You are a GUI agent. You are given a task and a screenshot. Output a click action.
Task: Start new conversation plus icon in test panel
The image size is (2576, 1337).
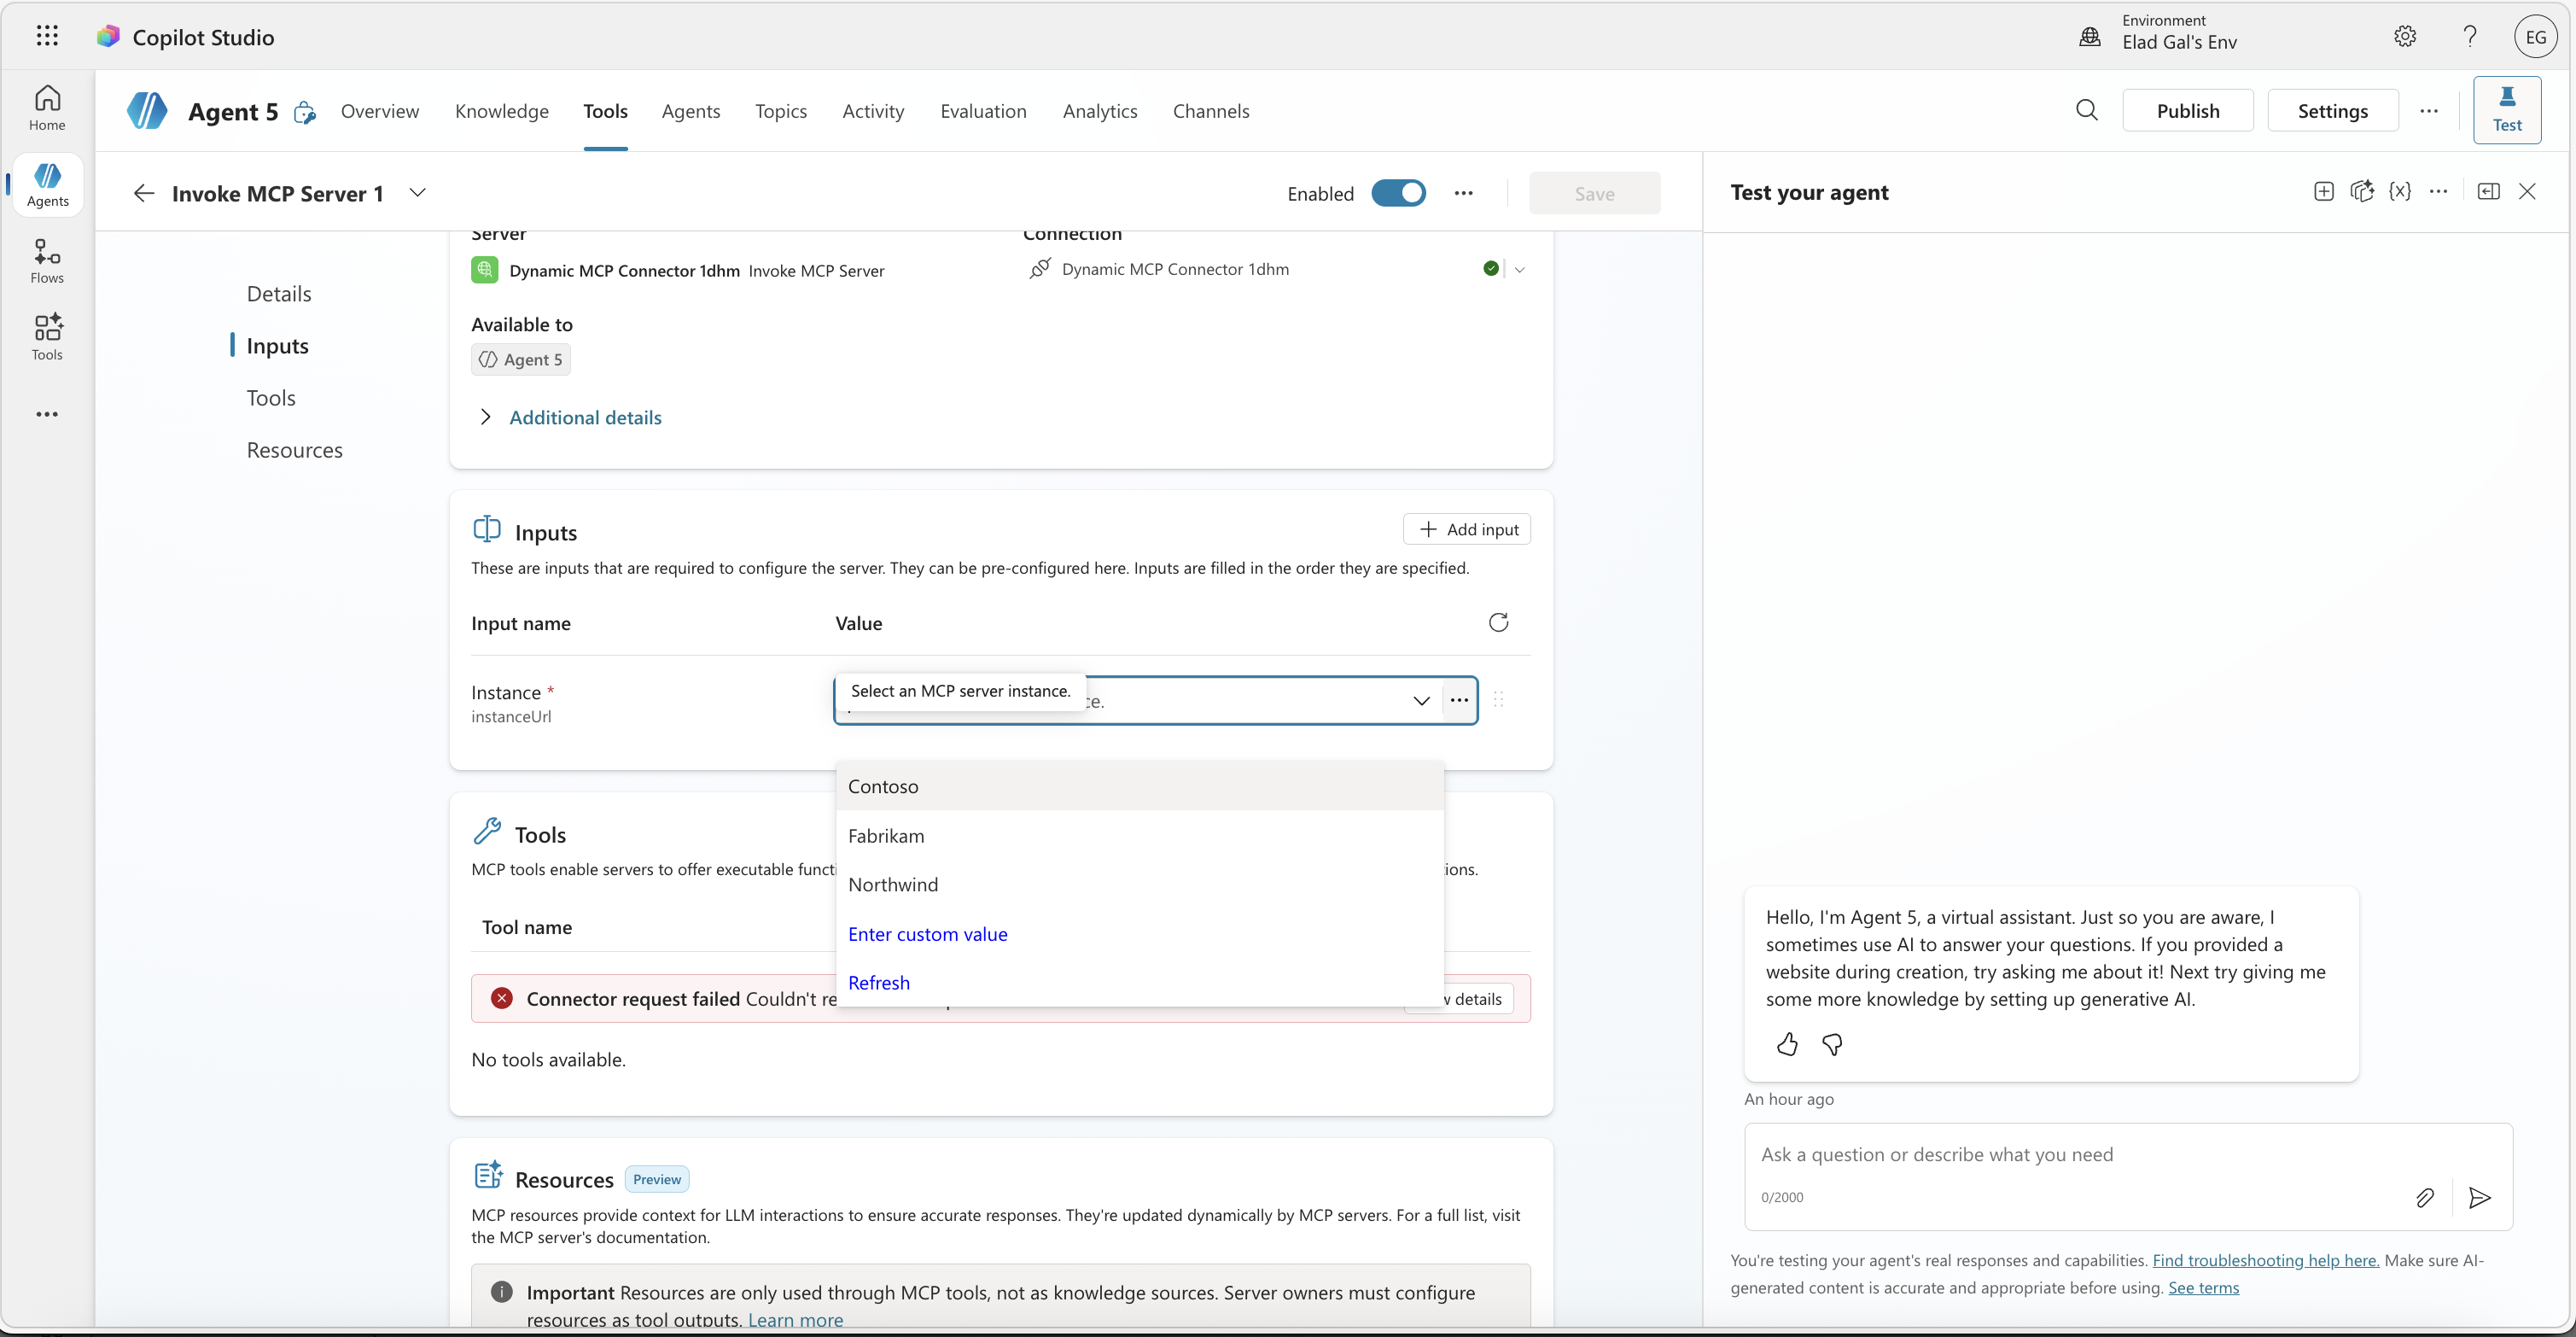2323,191
